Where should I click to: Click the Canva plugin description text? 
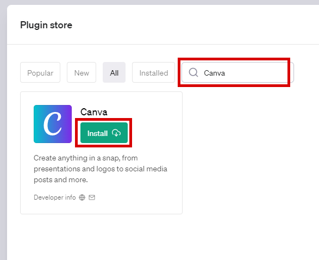101,169
